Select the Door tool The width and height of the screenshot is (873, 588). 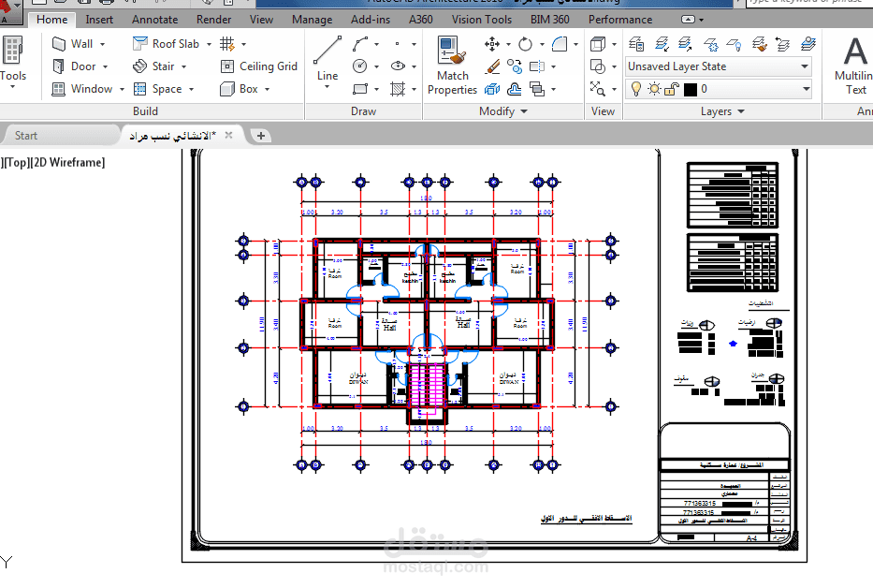coord(74,66)
